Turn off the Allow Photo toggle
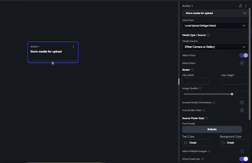 244,55
